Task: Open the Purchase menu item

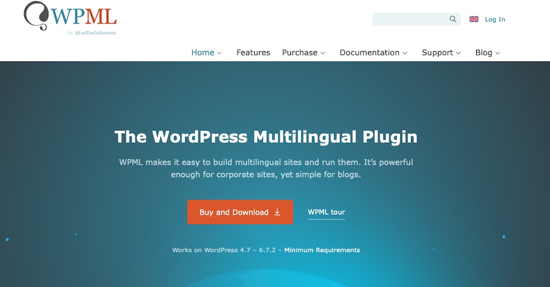Action: [x=300, y=53]
